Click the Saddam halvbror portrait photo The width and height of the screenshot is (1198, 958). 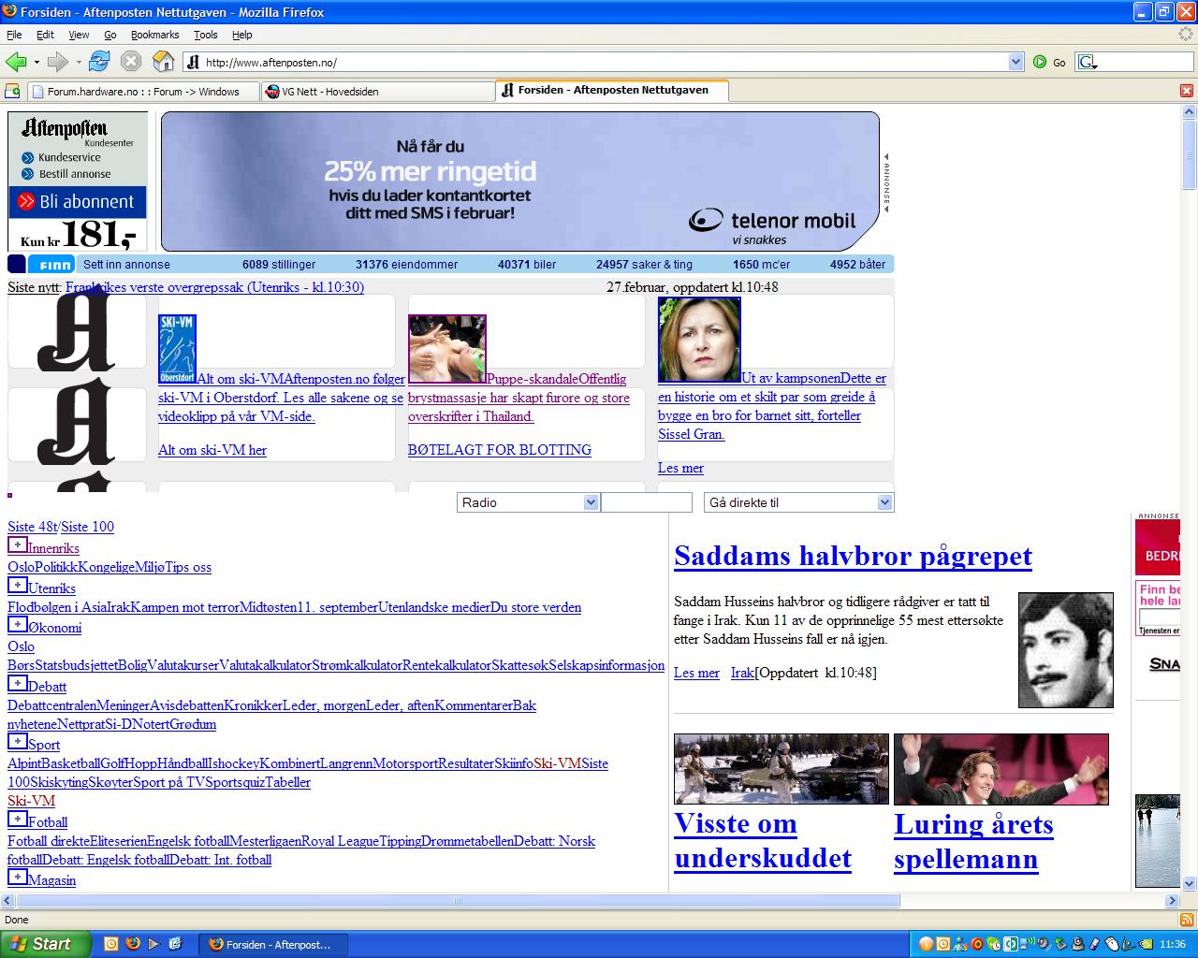click(x=1066, y=649)
